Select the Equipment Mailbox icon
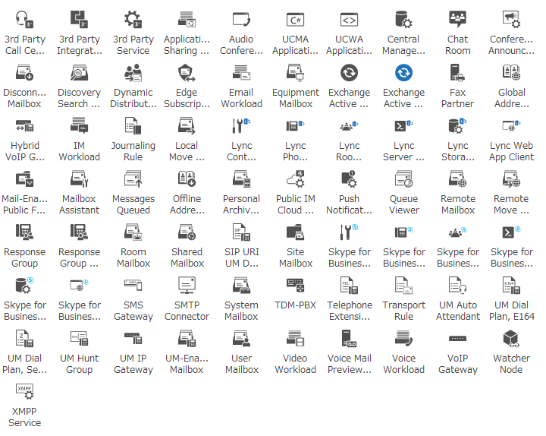Screen dimensions: 546x436 [x=295, y=73]
